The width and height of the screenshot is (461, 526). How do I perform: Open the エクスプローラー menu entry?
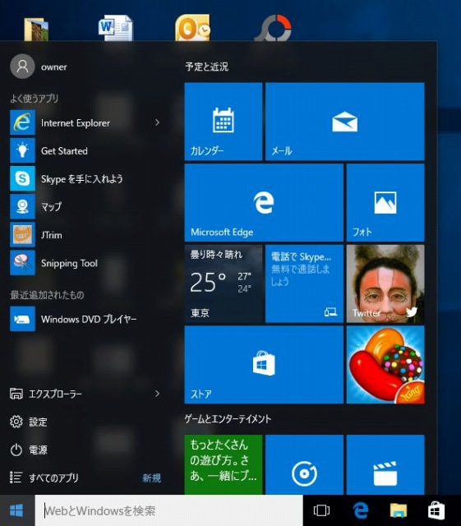point(85,393)
